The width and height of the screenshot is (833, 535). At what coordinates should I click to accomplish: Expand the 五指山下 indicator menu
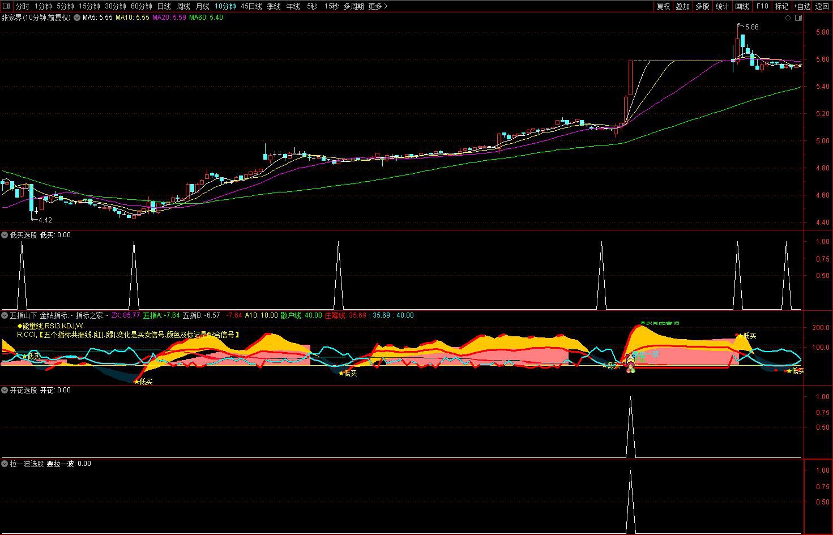pos(5,315)
